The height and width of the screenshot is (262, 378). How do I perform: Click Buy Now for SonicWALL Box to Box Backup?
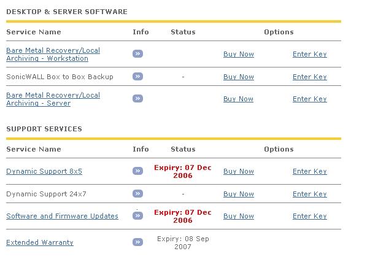[239, 77]
